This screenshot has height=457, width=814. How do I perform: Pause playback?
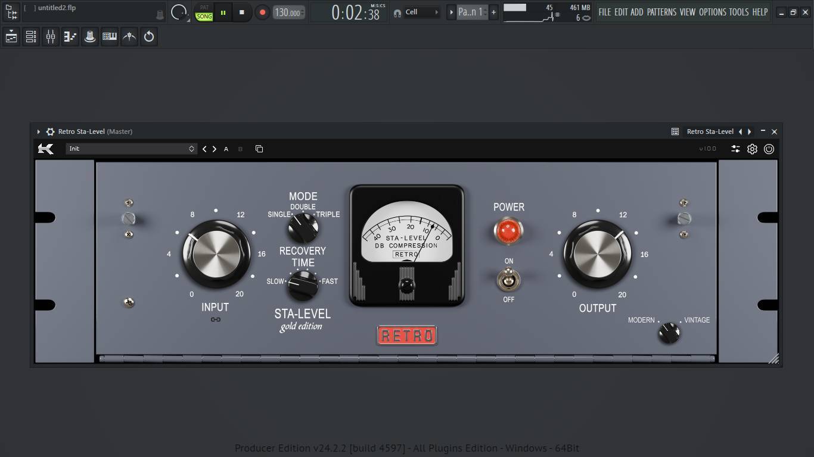click(x=223, y=12)
